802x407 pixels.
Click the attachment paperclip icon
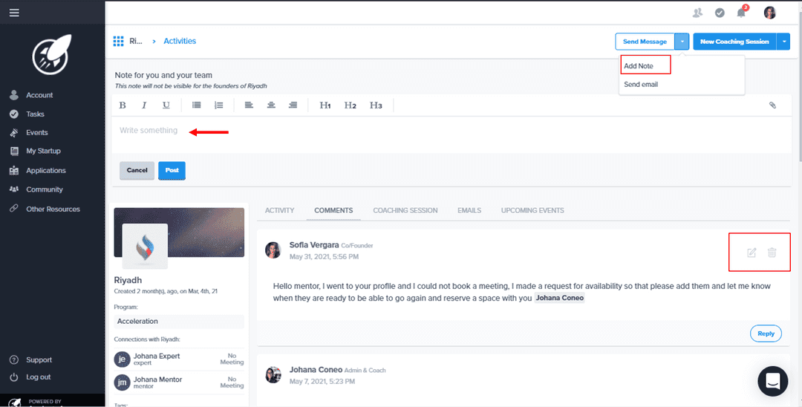coord(772,105)
